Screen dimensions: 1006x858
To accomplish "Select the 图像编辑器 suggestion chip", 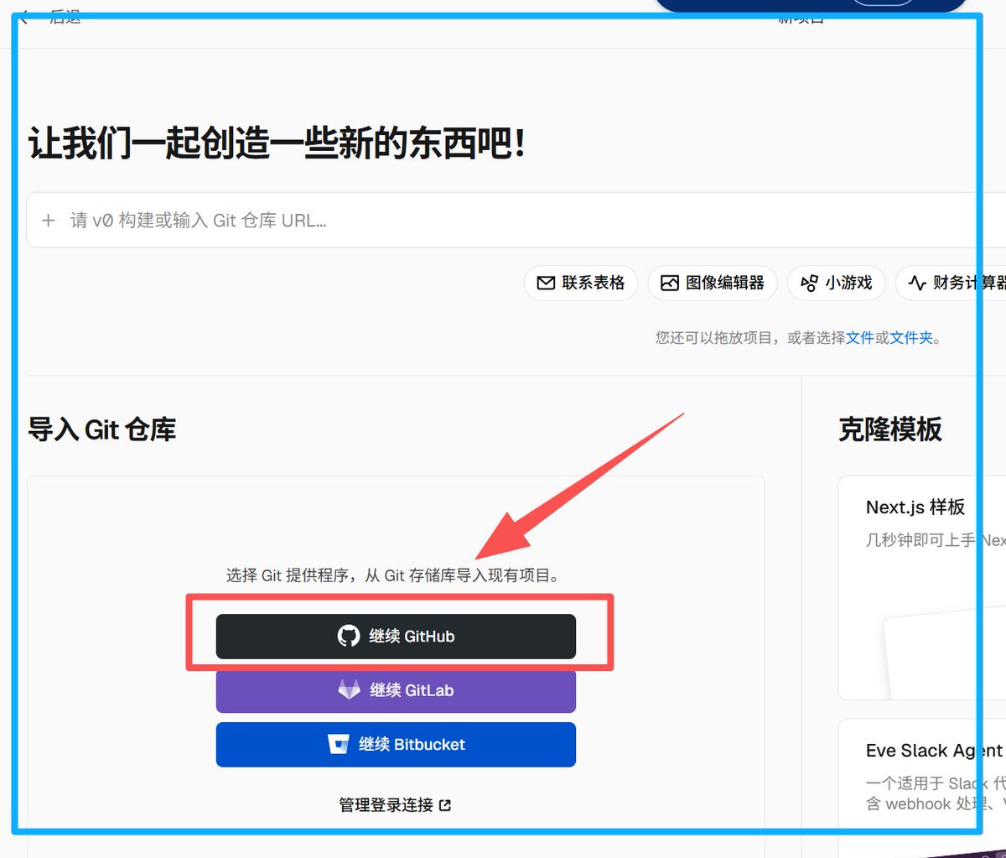I will coord(713,283).
